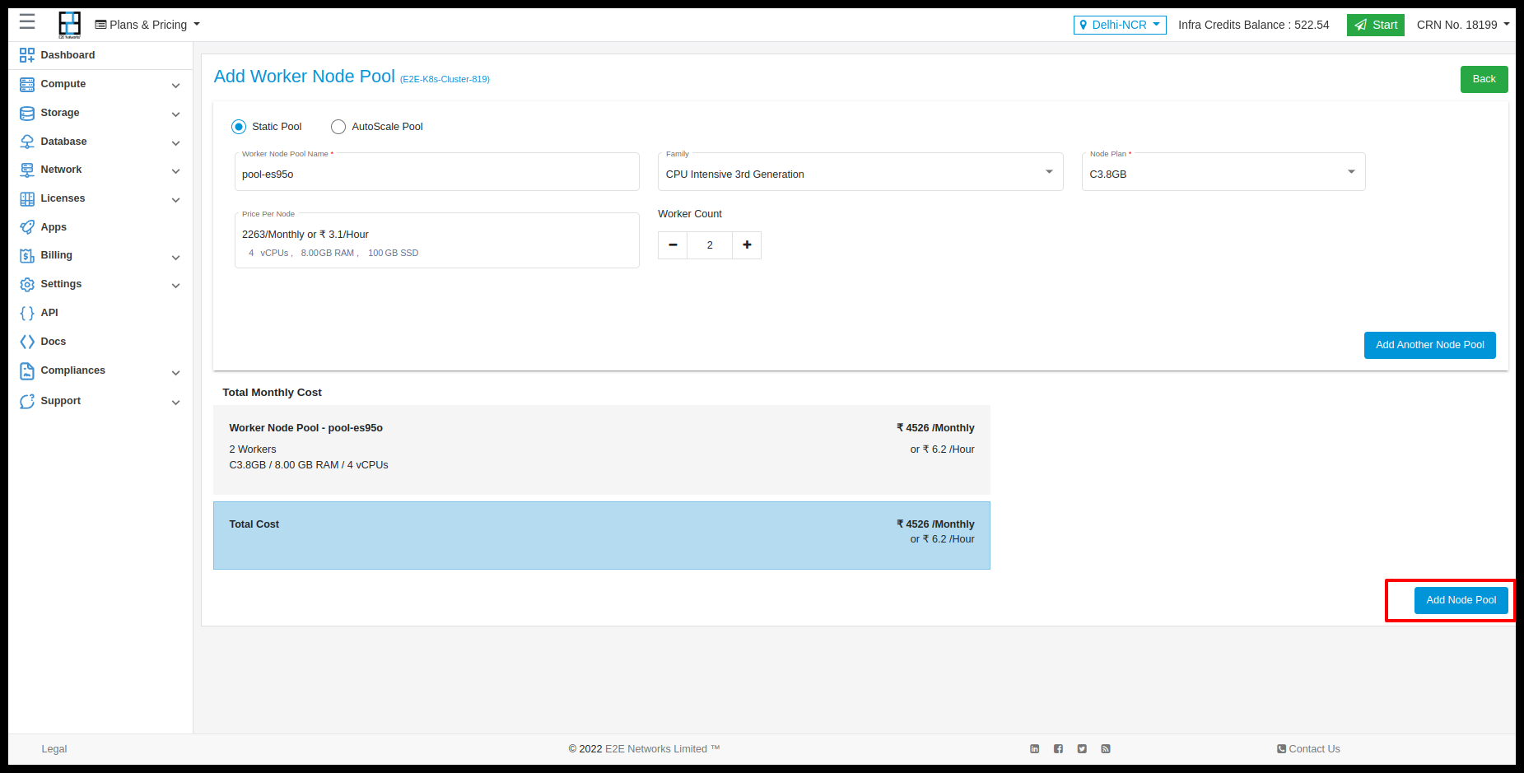This screenshot has width=1524, height=773.
Task: Open the Family dropdown
Action: [x=860, y=172]
